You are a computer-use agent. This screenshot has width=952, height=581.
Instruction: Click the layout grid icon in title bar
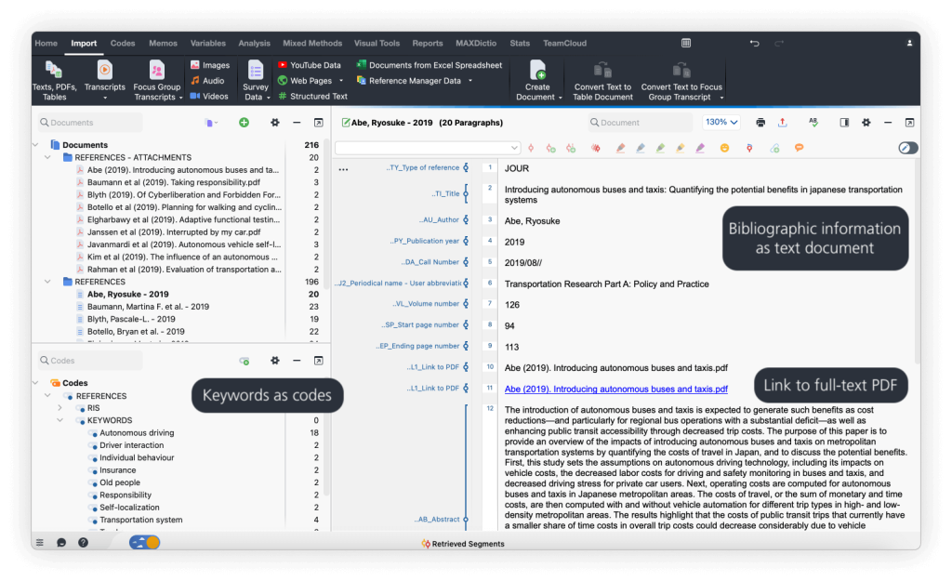[686, 43]
